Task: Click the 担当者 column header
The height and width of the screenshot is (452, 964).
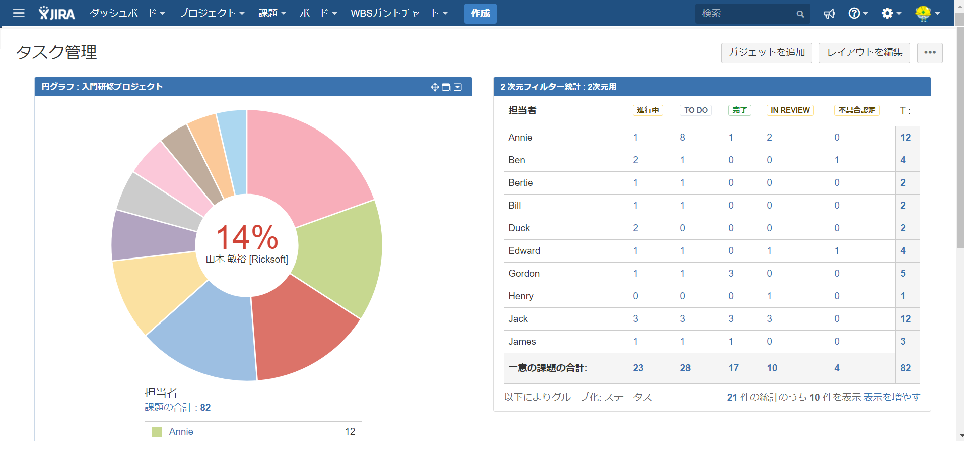Action: 522,110
